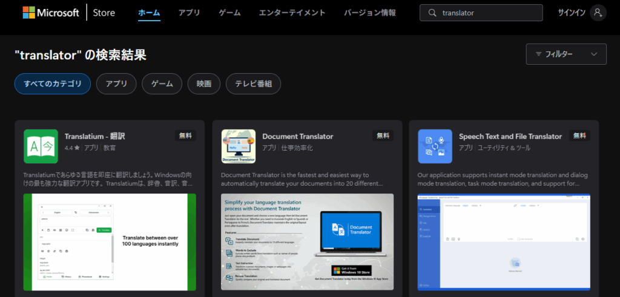Click Speech Text translator's 無料 badge
Image resolution: width=620 pixels, height=297 pixels.
tap(579, 135)
